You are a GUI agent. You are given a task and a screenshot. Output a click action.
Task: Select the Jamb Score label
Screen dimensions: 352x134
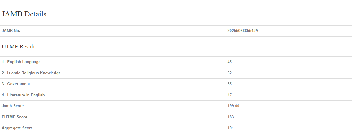[x=13, y=106]
